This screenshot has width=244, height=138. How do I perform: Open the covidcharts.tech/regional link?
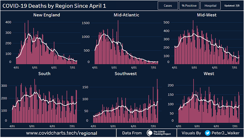[x=62, y=133]
